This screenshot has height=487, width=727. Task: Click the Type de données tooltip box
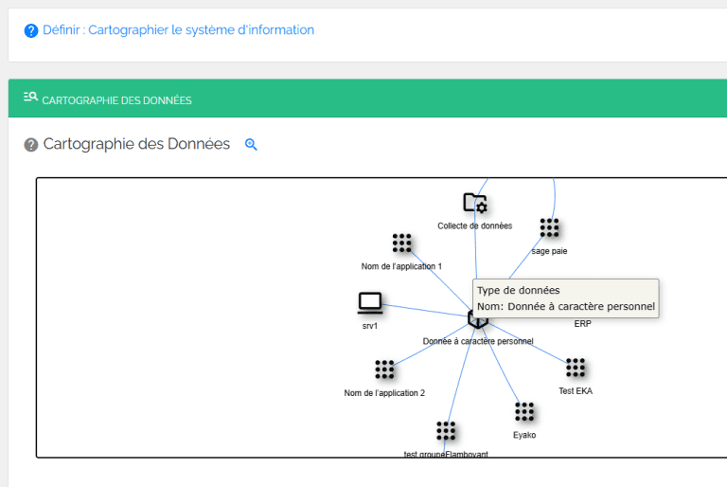(566, 298)
